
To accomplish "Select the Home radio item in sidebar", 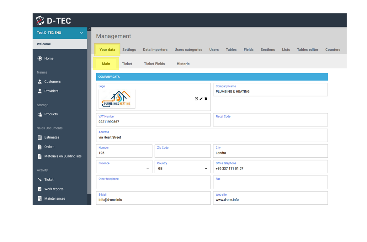I will pyautogui.click(x=40, y=58).
